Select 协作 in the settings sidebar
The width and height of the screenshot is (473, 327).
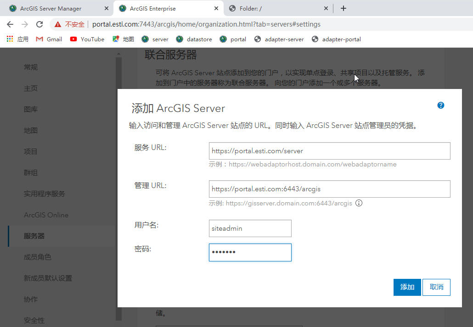31,299
